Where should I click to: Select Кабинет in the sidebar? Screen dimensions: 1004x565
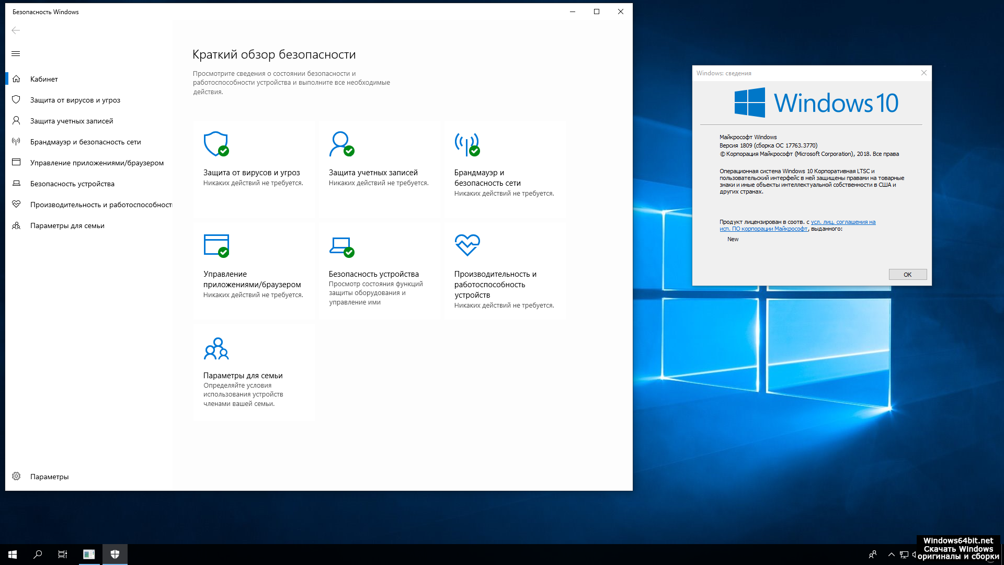tap(44, 79)
